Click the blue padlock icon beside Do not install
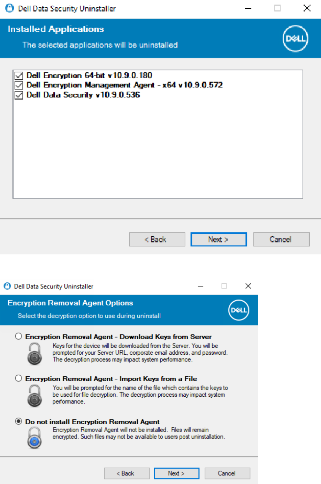 pos(35,438)
